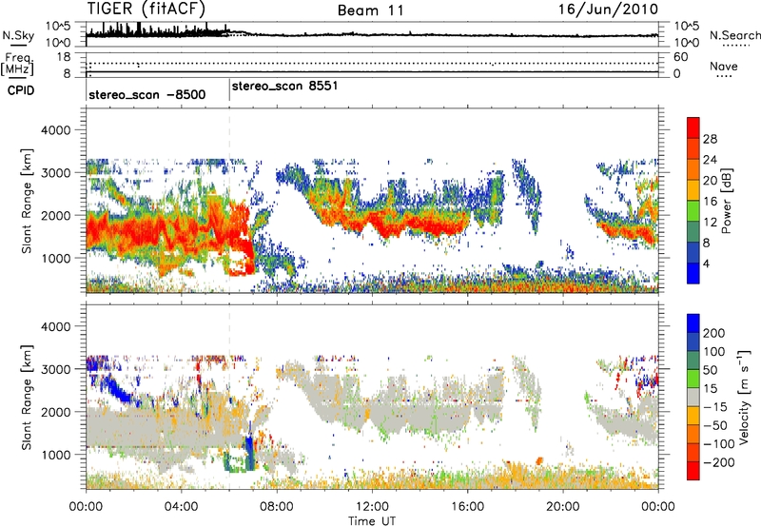
Task: Click the "16:00" time tick label
Action: [467, 507]
